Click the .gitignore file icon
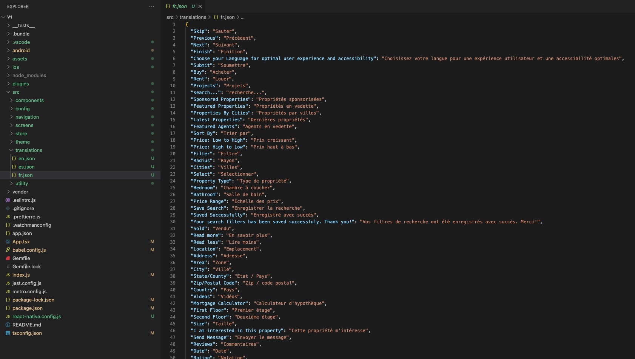Screen dimensions: 635x359 [8, 209]
